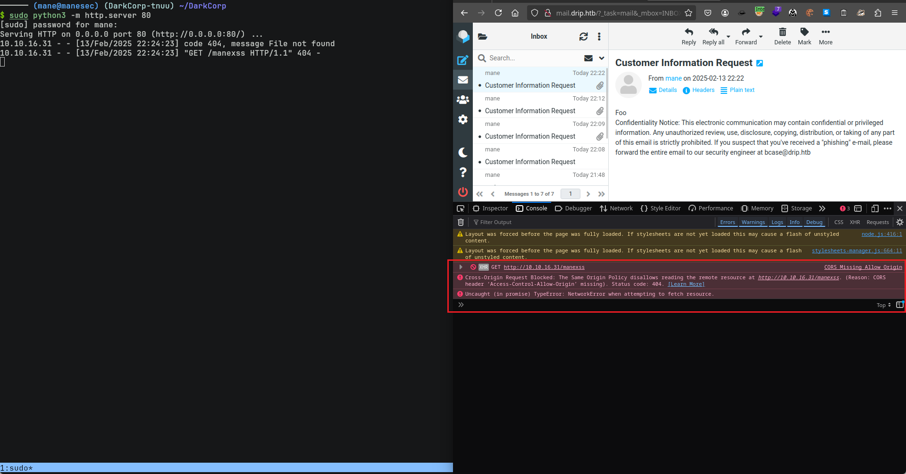This screenshot has width=906, height=474.
Task: Click the compose new message icon
Action: pos(462,60)
